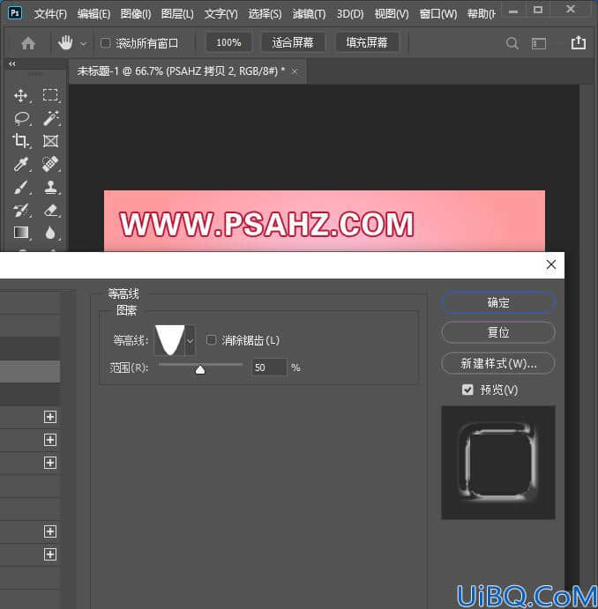
Task: Select the Spot Healing Brush tool
Action: [50, 164]
